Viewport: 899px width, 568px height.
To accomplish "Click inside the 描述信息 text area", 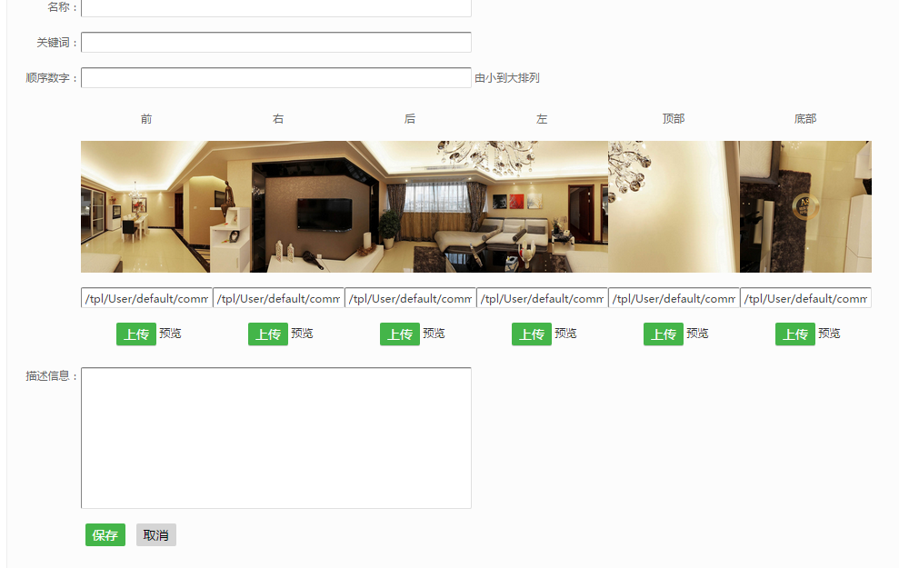I will pyautogui.click(x=276, y=438).
